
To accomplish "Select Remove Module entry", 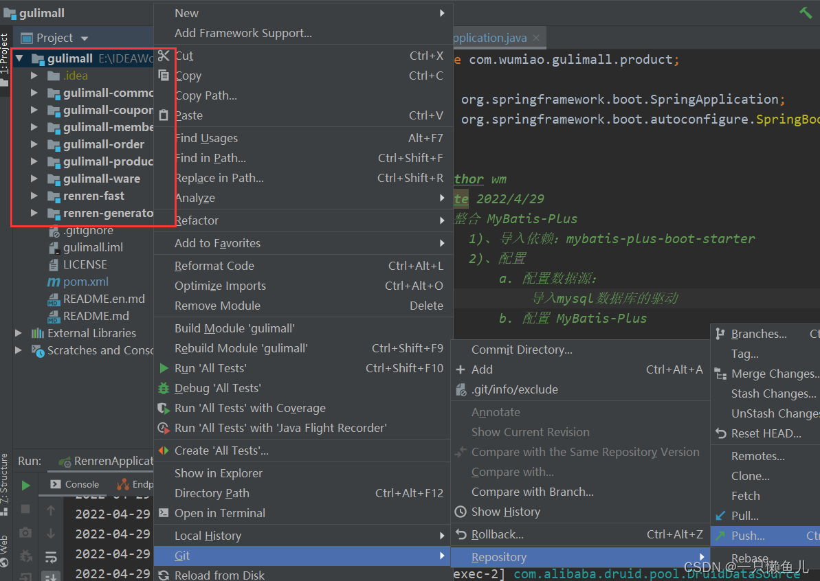I will click(x=303, y=306).
